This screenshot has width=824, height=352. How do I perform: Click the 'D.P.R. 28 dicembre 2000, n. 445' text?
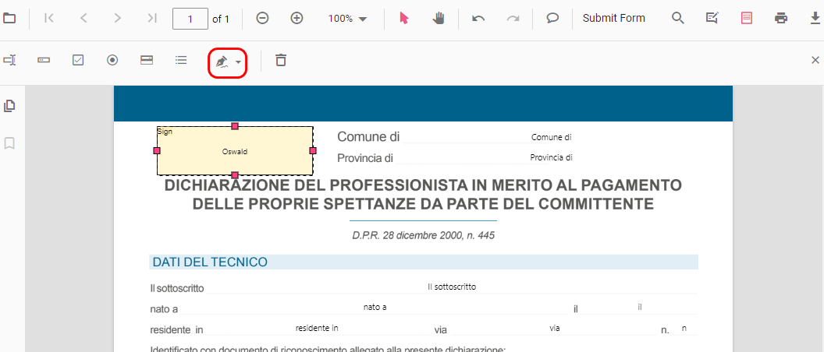click(423, 235)
